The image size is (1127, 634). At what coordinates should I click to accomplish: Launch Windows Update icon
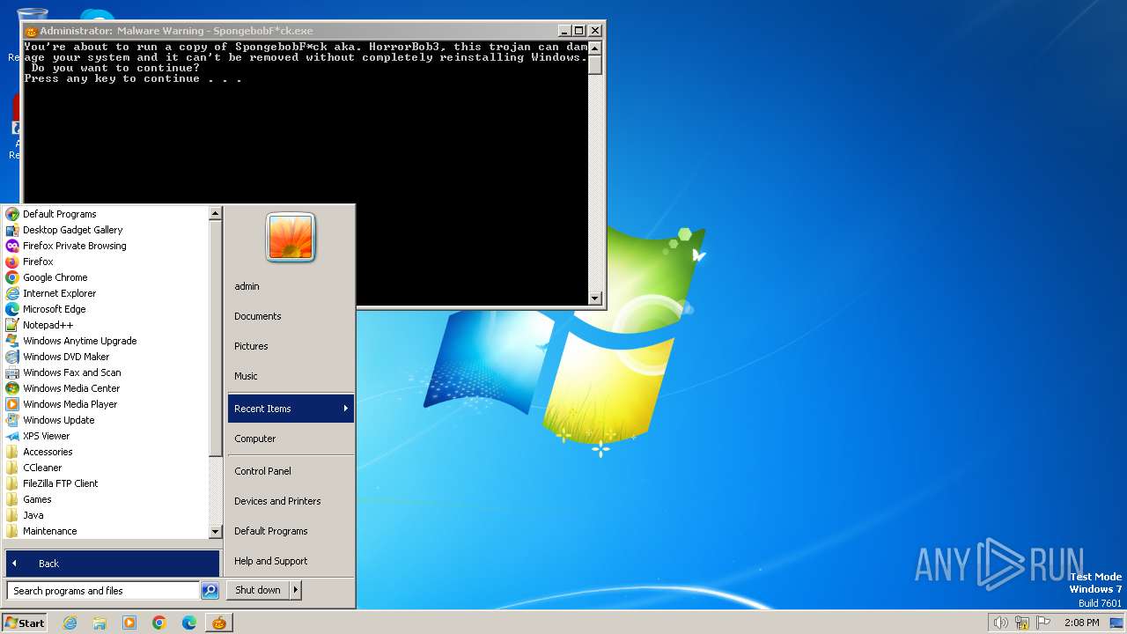click(12, 420)
